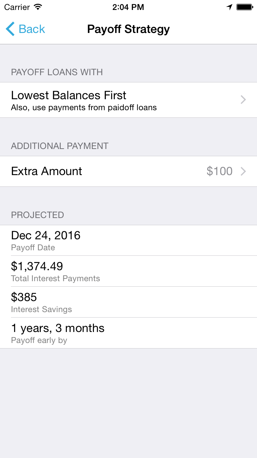Tap the battery indicator icon
Image resolution: width=257 pixels, height=458 pixels.
pyautogui.click(x=244, y=7)
